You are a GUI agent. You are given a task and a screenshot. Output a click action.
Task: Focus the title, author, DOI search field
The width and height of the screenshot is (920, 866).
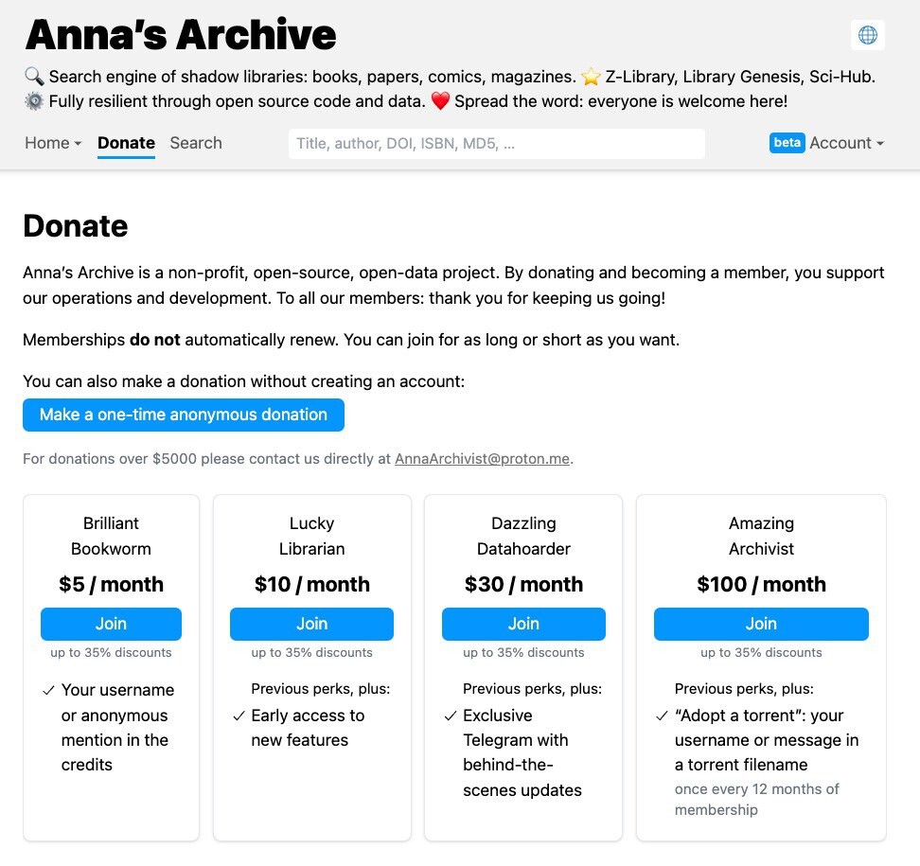click(496, 144)
